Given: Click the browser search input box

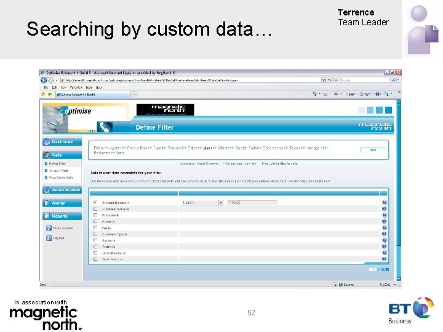Looking at the screenshot, I should pos(365,80).
